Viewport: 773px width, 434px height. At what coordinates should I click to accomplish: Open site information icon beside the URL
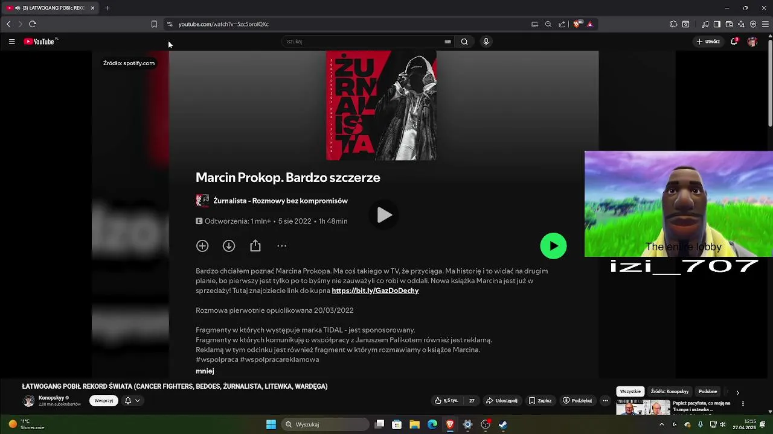170,24
